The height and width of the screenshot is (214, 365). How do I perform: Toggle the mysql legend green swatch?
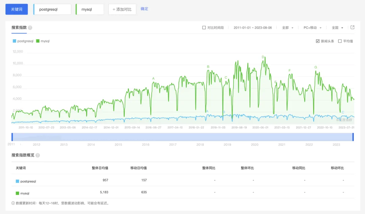coord(38,41)
